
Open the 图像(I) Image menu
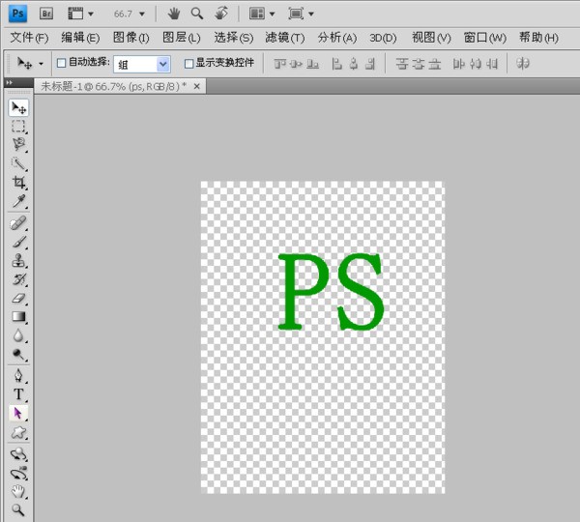130,38
